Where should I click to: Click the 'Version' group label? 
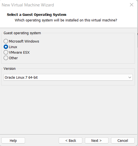(9, 69)
